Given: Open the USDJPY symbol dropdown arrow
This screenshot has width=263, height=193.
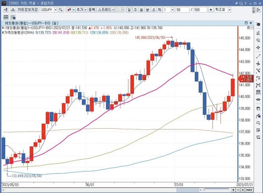Looking at the screenshot, I should point(56,9).
